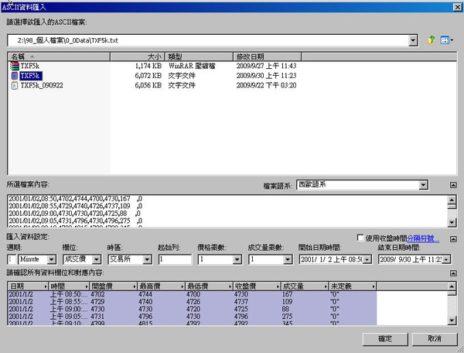Open the 最低價 column mapping dropdown
The width and height of the screenshot is (464, 353).
(x=230, y=286)
